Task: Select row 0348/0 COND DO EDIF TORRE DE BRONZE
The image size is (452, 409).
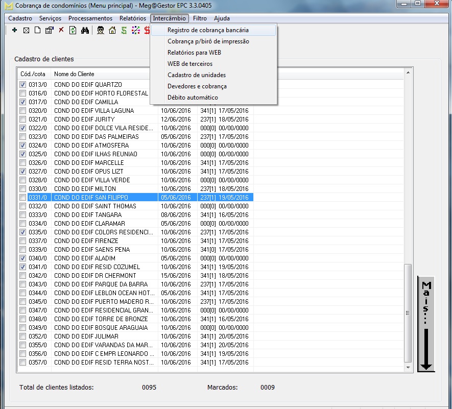Action: 101,319
